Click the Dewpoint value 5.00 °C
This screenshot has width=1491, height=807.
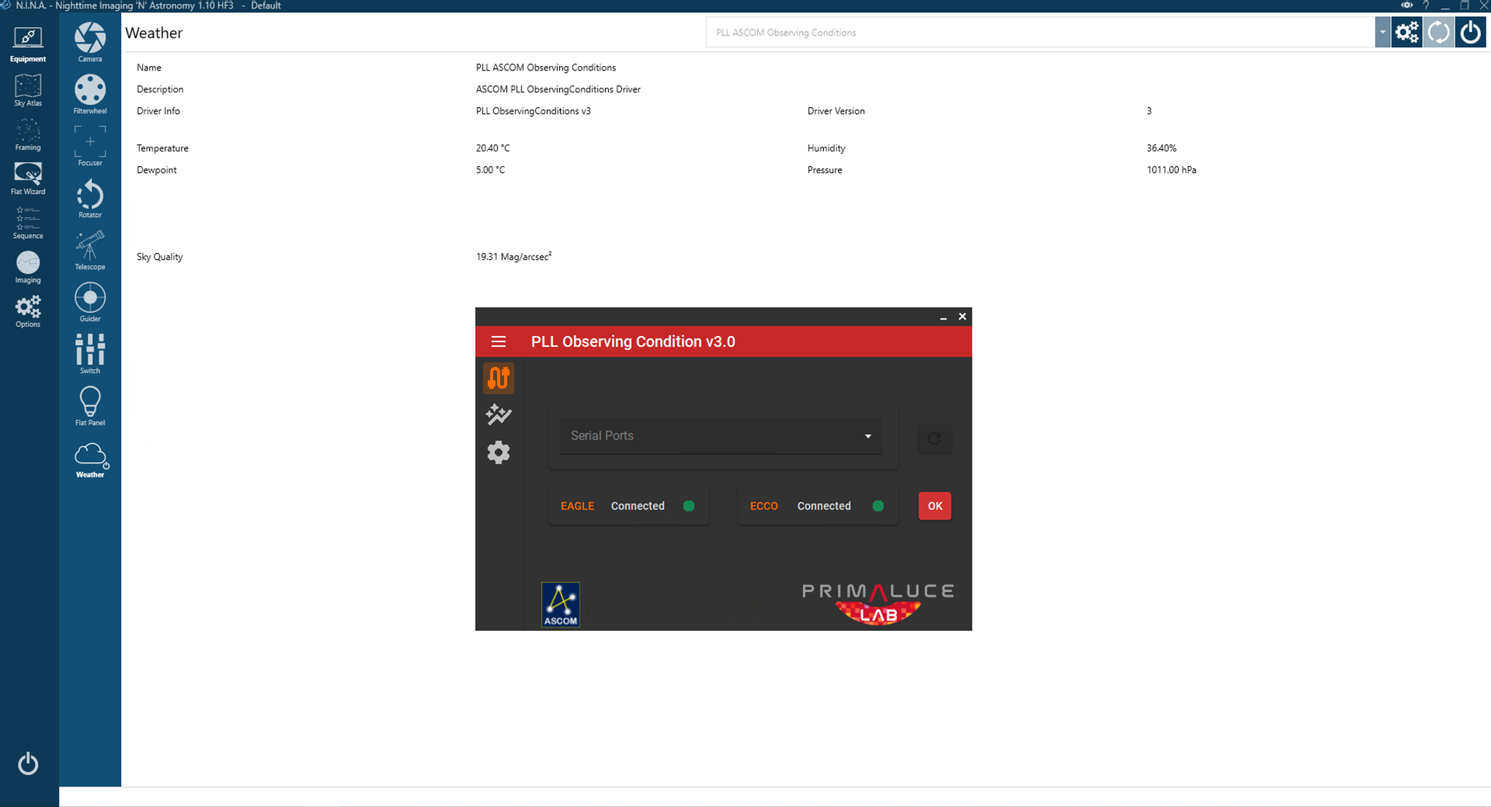(x=490, y=170)
